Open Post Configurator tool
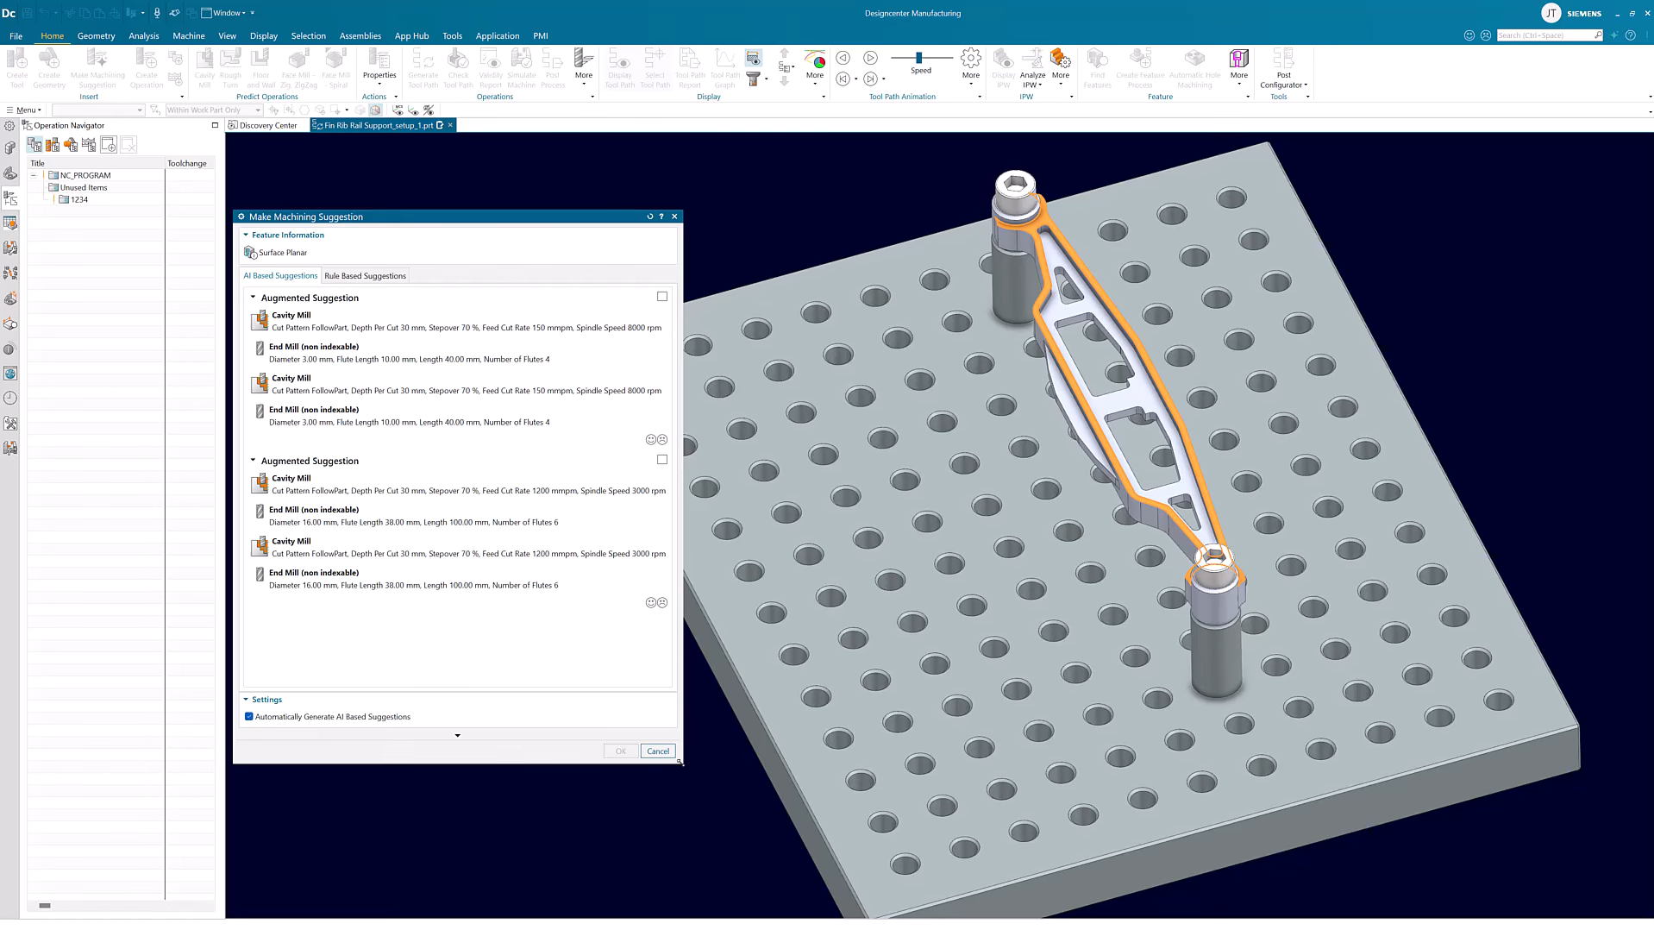The height and width of the screenshot is (930, 1654). tap(1282, 62)
